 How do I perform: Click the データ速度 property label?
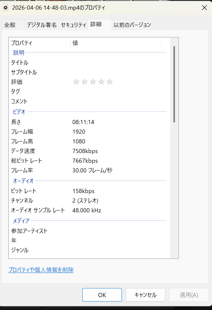point(23,151)
